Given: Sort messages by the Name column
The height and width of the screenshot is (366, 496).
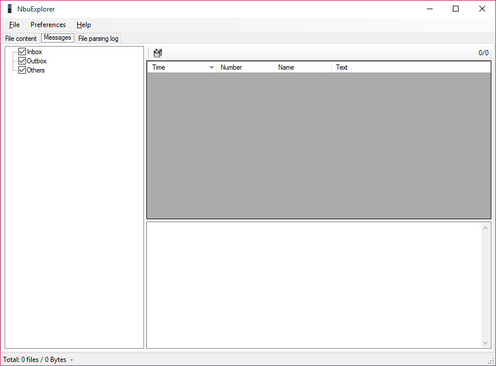Looking at the screenshot, I should [302, 67].
